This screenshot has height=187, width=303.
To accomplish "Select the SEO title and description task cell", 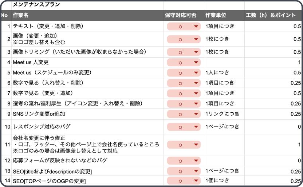I will [87, 171].
